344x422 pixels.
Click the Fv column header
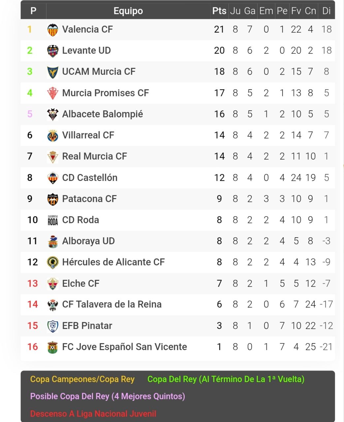pos(296,11)
